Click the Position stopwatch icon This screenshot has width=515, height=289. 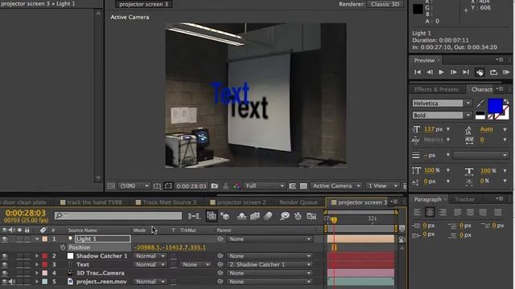[x=63, y=247]
